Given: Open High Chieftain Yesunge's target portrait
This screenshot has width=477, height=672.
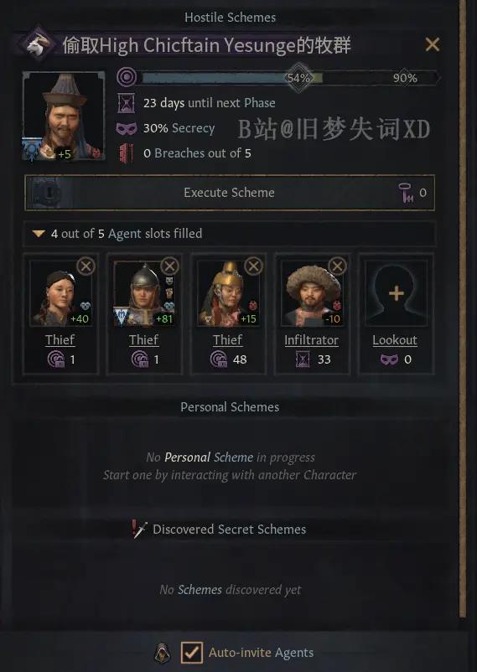Looking at the screenshot, I should [64, 116].
